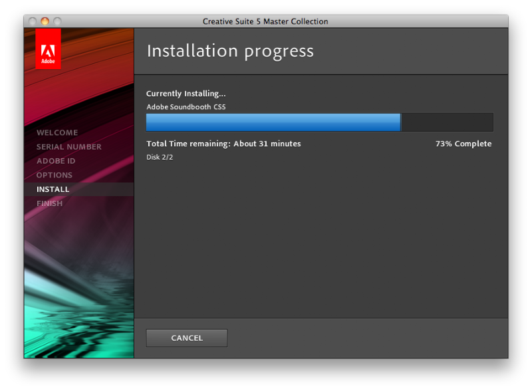Click the 'Disk 2/2' label
Viewport: 532px width, 391px height.
pos(160,157)
